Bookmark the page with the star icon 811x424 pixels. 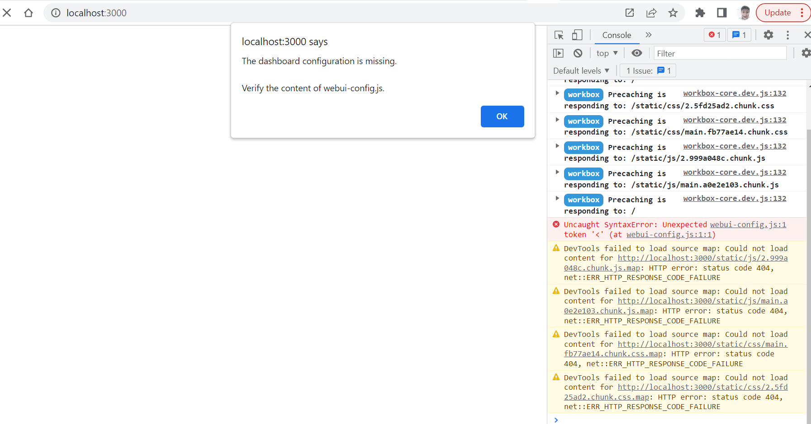(673, 13)
